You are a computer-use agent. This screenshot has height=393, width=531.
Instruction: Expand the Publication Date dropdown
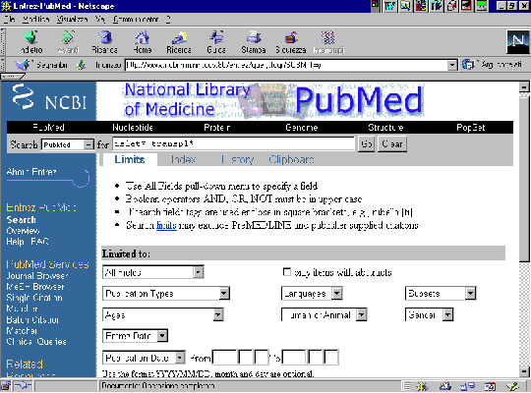point(144,358)
